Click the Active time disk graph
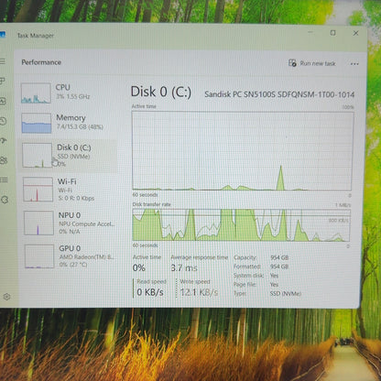This screenshot has height=381, width=381. tap(243, 151)
